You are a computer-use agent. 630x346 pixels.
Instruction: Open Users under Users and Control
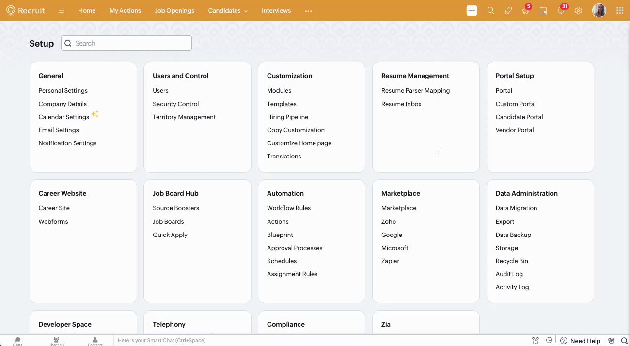(160, 91)
